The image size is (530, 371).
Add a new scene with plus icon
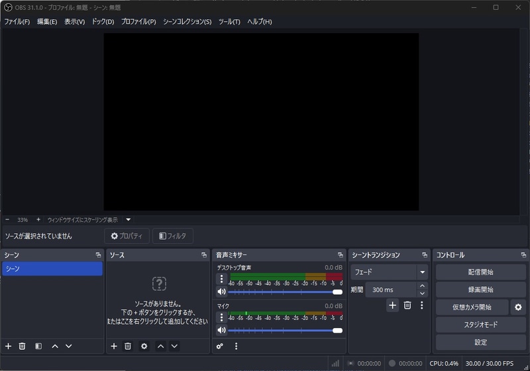point(9,346)
